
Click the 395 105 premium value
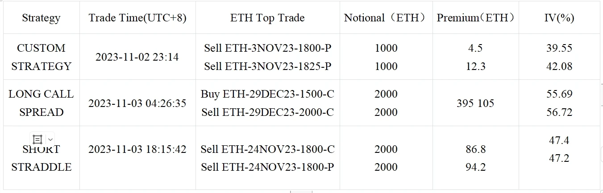[475, 103]
